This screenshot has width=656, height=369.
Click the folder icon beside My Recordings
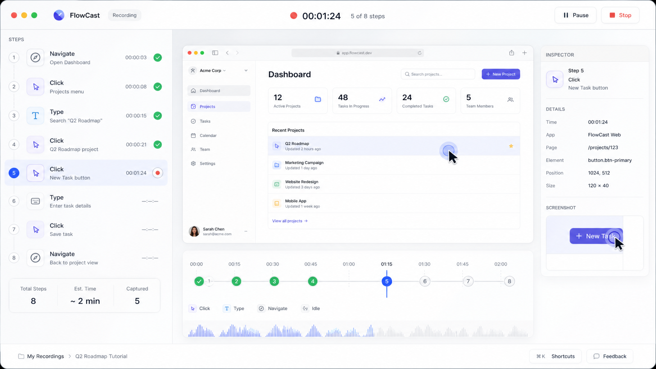coord(21,356)
